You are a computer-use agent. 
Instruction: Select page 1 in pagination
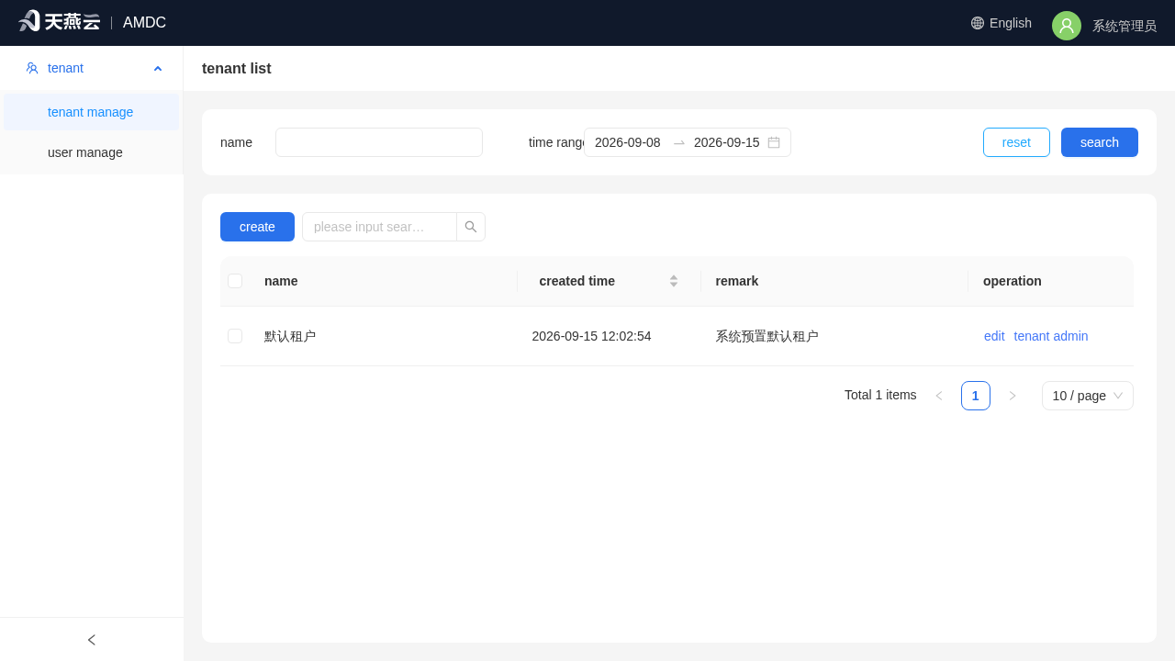click(976, 396)
